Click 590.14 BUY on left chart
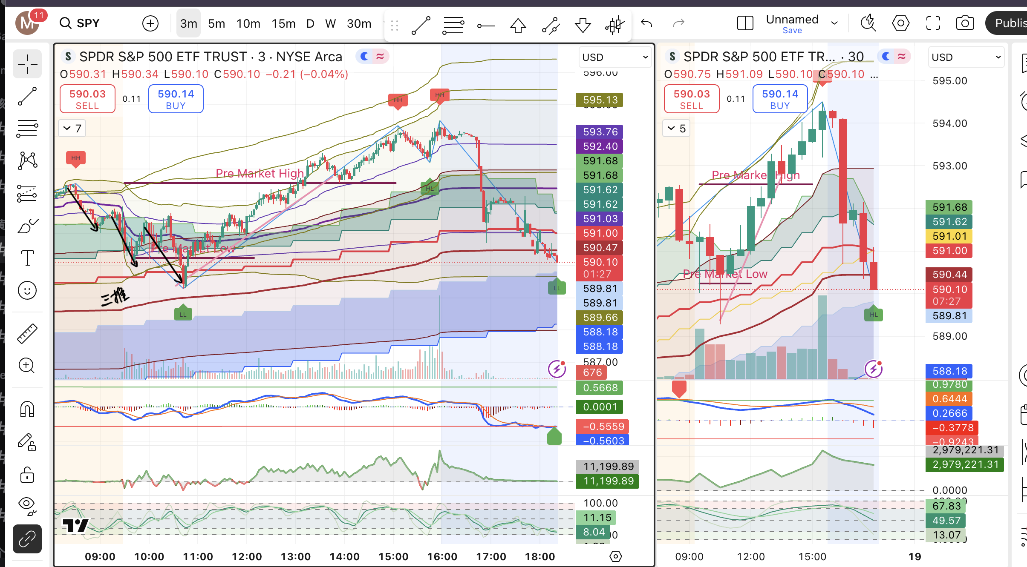Image resolution: width=1027 pixels, height=567 pixels. click(x=176, y=99)
